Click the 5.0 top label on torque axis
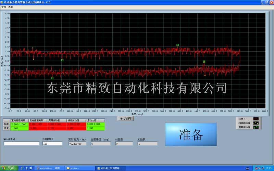 (7, 13)
